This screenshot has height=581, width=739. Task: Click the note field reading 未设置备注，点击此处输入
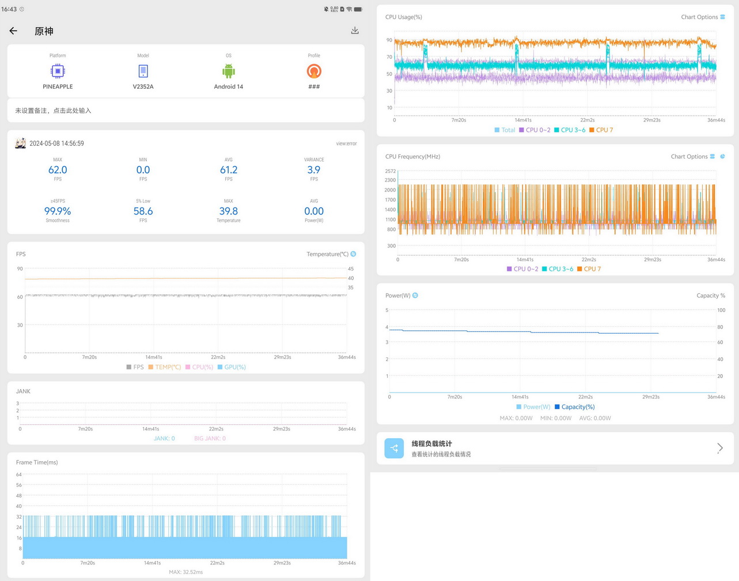tap(185, 111)
